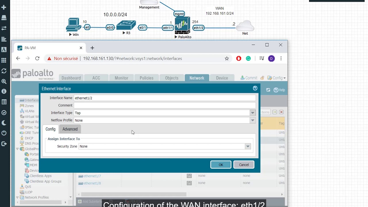Image resolution: width=368 pixels, height=207 pixels.
Task: Open the grid view icon in sidebar
Action: pos(4,60)
